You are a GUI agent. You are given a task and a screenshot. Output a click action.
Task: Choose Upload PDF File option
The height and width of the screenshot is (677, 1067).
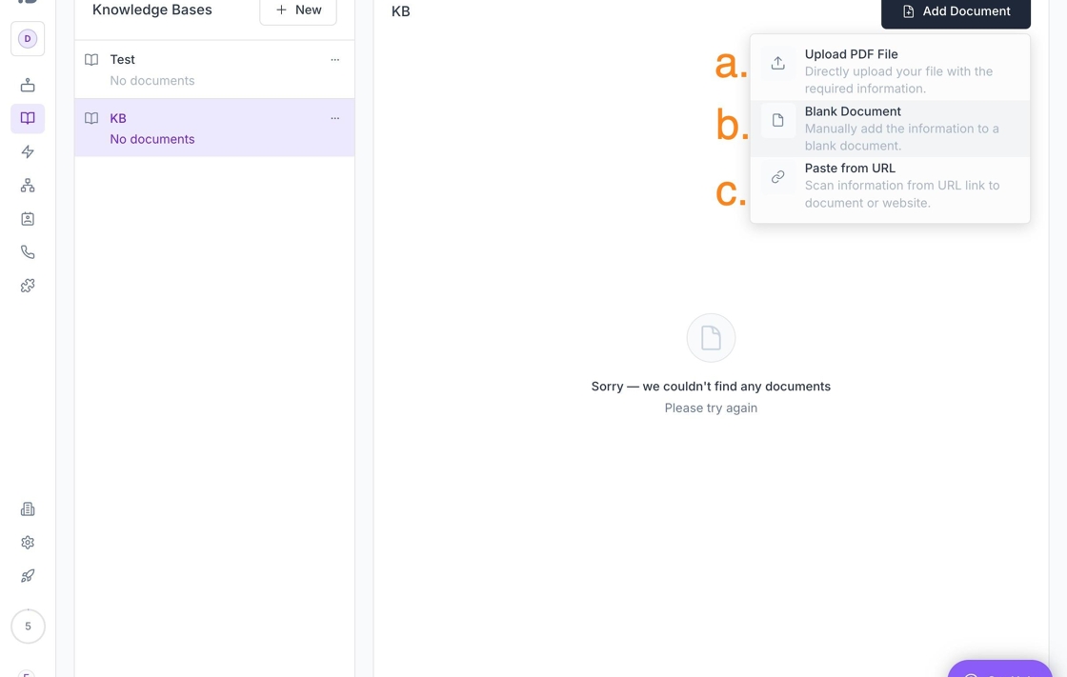[x=890, y=71]
